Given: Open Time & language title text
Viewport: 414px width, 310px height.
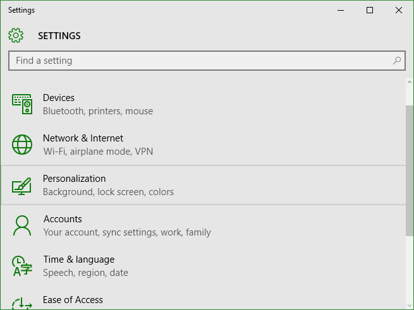Looking at the screenshot, I should click(78, 259).
